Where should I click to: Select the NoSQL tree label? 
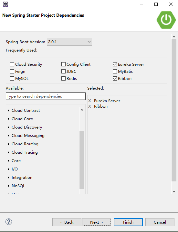(18, 186)
